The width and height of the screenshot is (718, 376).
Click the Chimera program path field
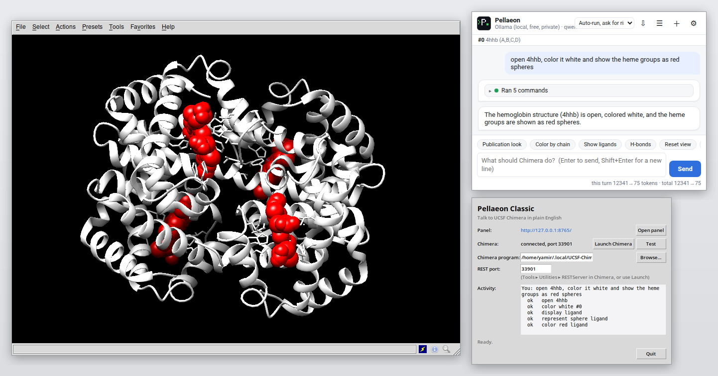[x=557, y=258]
